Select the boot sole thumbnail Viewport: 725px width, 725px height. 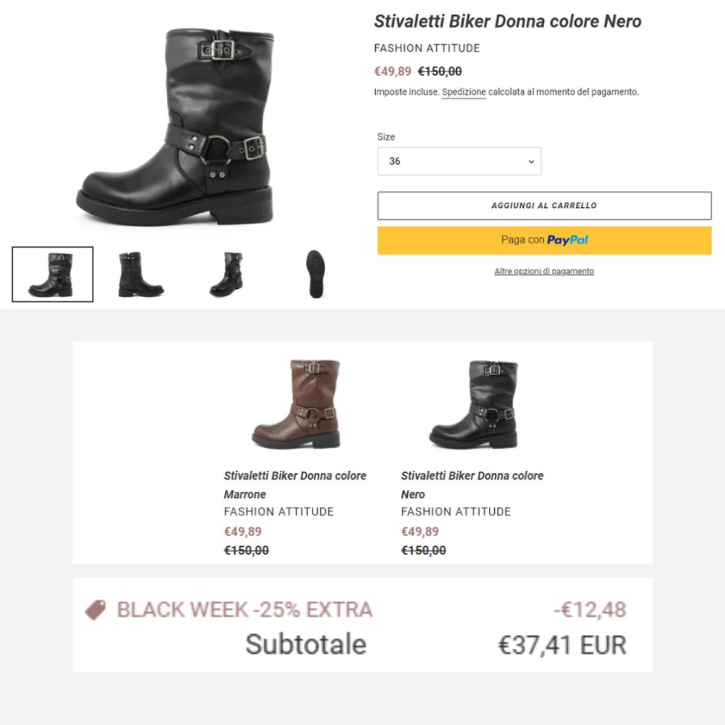pyautogui.click(x=315, y=274)
